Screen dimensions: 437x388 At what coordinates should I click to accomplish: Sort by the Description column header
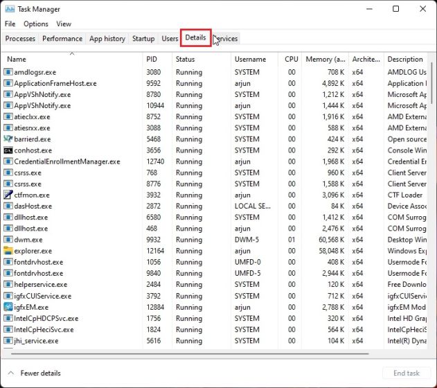click(x=405, y=59)
